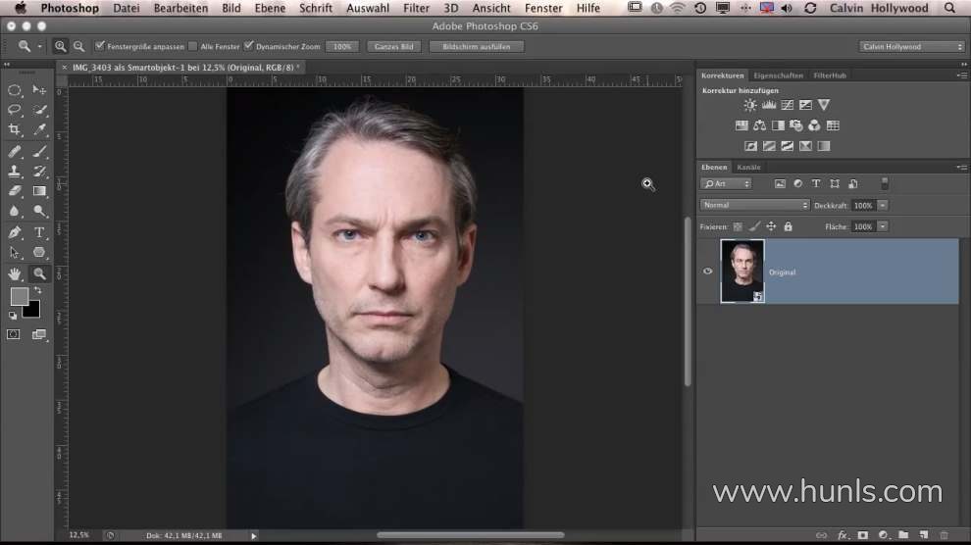The height and width of the screenshot is (545, 971).
Task: Select the Brush tool
Action: pyautogui.click(x=39, y=151)
